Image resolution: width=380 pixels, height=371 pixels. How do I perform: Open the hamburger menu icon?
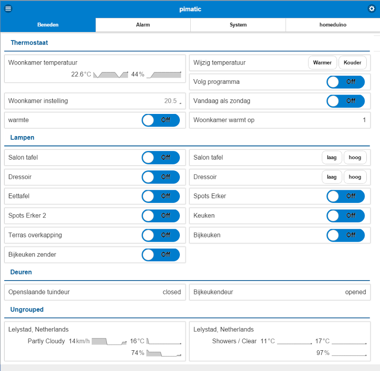click(x=8, y=9)
